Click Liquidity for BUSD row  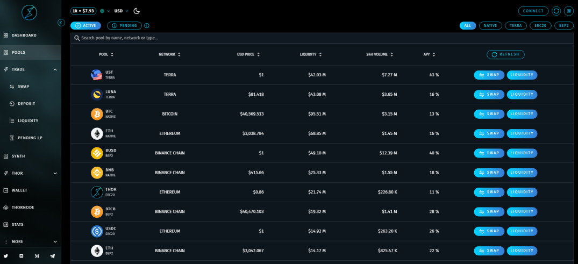point(522,153)
